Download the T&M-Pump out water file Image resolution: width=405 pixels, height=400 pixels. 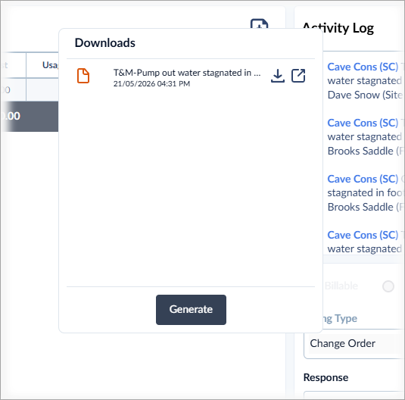(278, 76)
